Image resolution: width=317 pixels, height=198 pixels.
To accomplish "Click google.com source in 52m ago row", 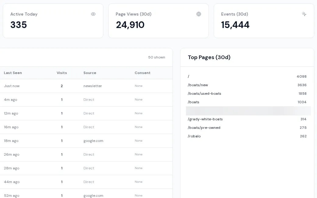I will (x=93, y=196).
